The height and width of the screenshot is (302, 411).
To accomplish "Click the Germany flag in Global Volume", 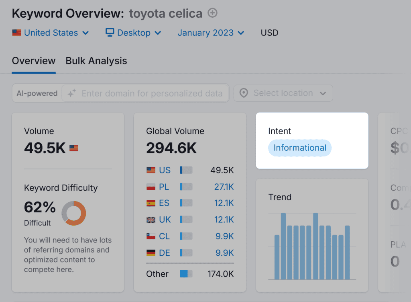I will tap(151, 253).
